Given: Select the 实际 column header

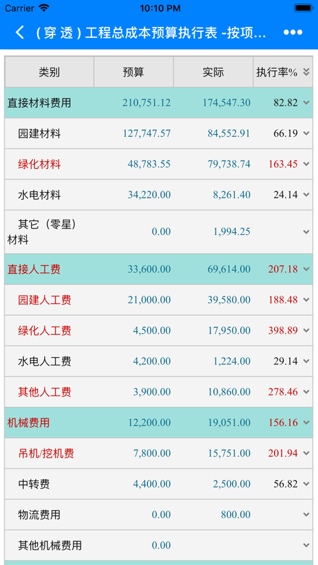Looking at the screenshot, I should [213, 72].
